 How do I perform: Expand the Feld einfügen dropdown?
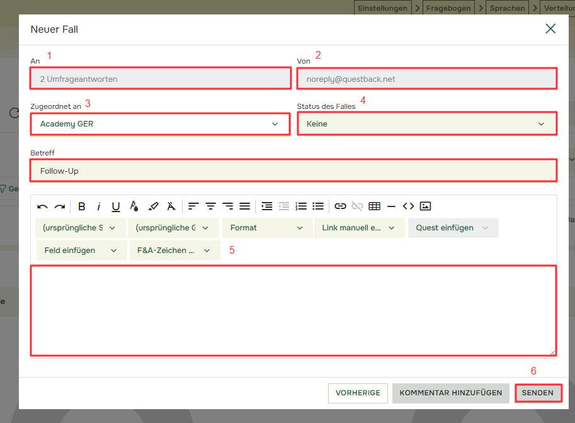click(x=81, y=251)
